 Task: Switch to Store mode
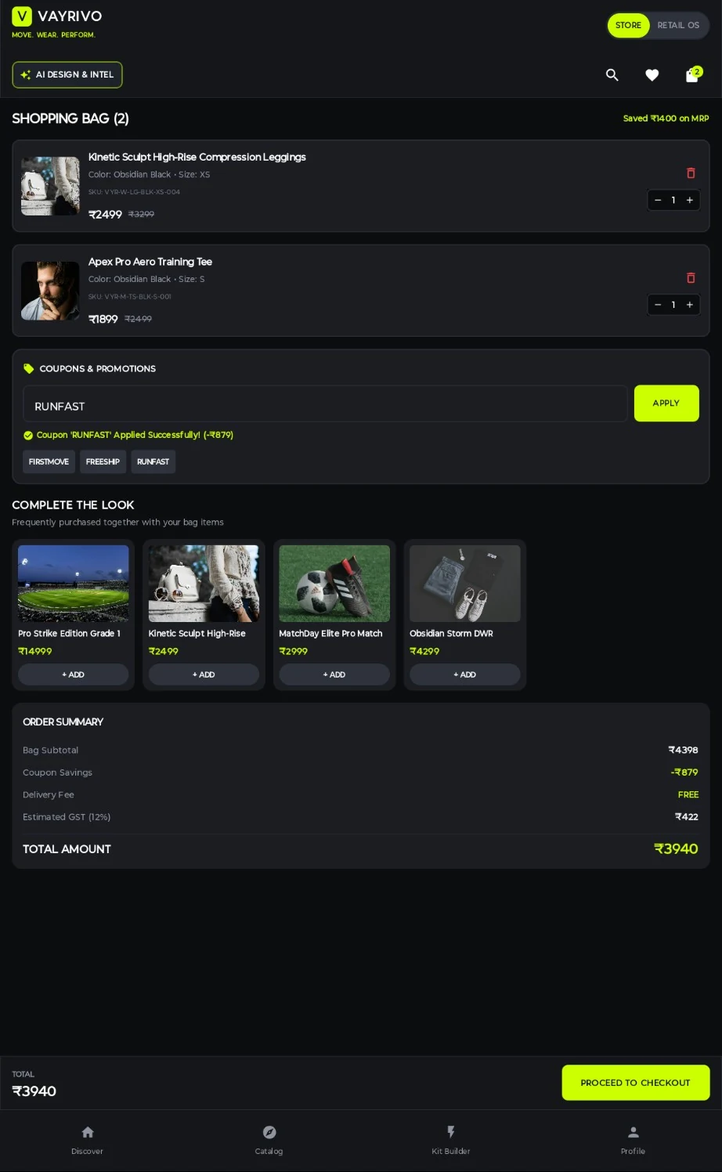coord(628,25)
